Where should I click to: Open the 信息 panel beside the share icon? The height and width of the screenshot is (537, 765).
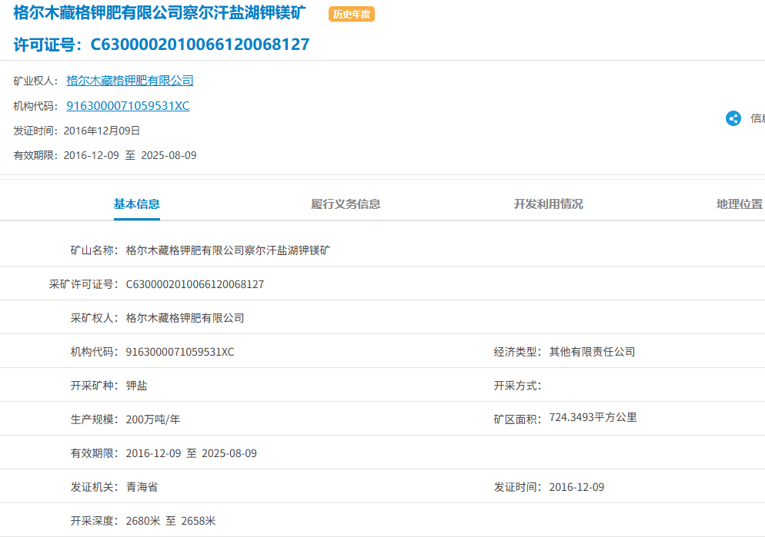click(x=757, y=118)
